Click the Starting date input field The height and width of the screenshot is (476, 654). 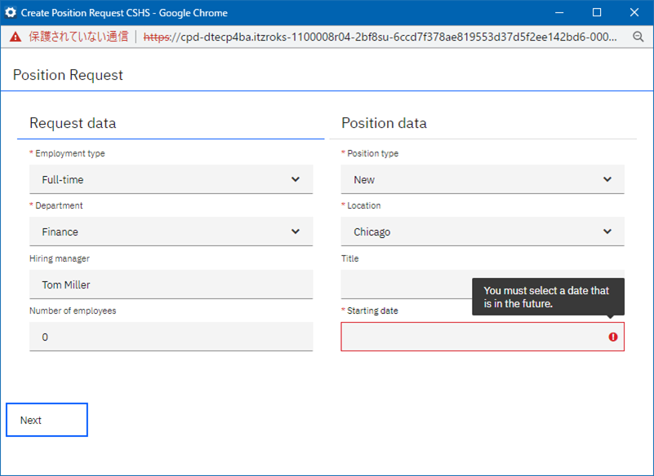pos(483,337)
